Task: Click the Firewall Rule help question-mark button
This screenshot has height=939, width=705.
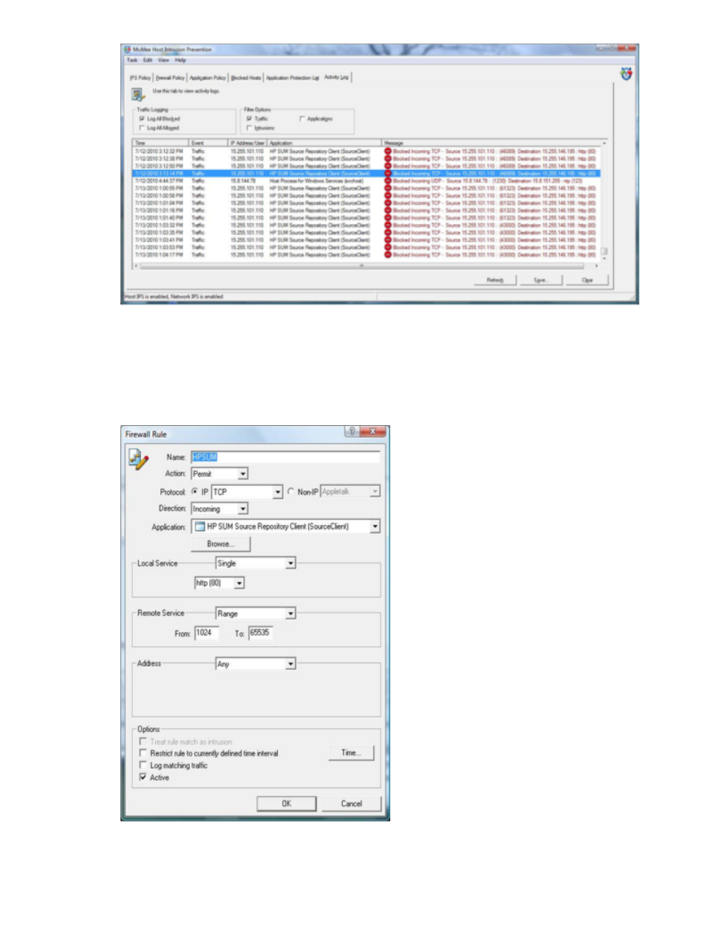Action: [352, 431]
